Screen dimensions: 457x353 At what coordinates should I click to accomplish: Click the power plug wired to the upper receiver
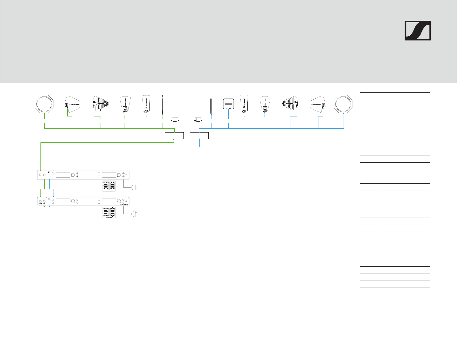[x=134, y=188]
